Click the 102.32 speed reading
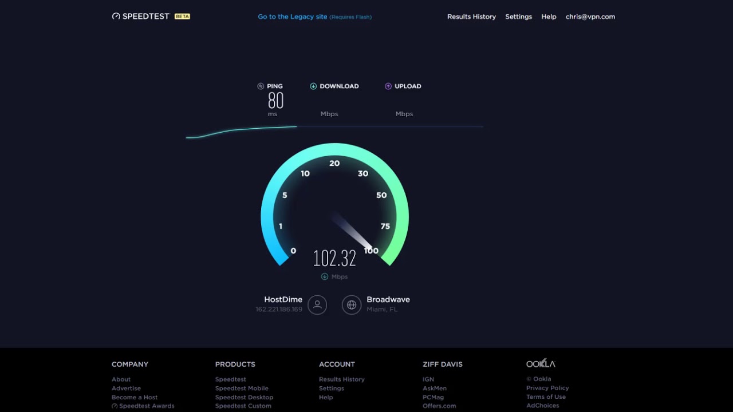Viewport: 733px width, 412px height. [334, 259]
